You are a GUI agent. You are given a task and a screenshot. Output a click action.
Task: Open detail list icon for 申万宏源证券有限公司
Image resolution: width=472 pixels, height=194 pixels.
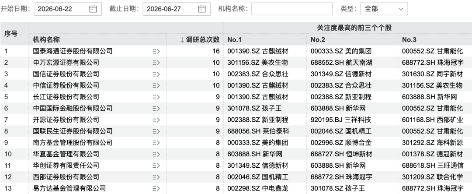pyautogui.click(x=156, y=63)
